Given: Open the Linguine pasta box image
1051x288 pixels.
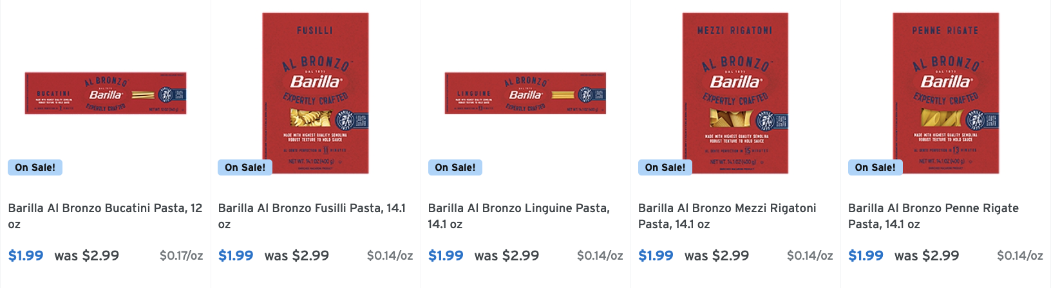Looking at the screenshot, I should (525, 93).
